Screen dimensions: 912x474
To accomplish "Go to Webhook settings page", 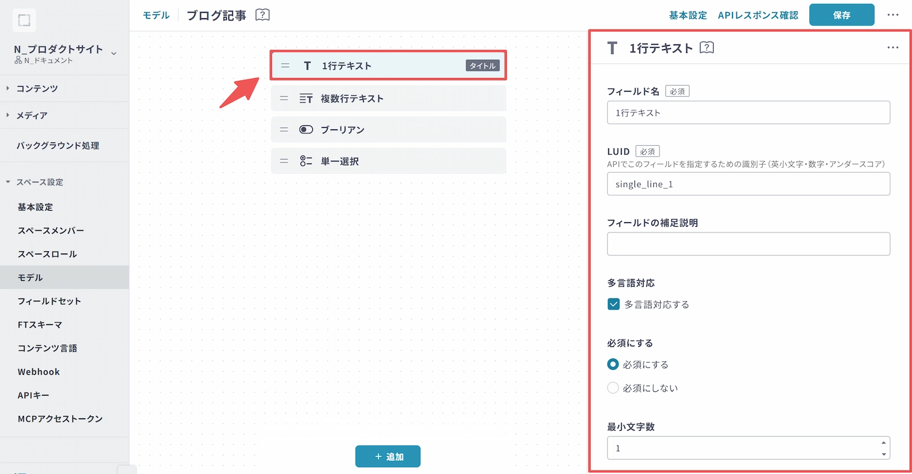I will click(x=39, y=372).
